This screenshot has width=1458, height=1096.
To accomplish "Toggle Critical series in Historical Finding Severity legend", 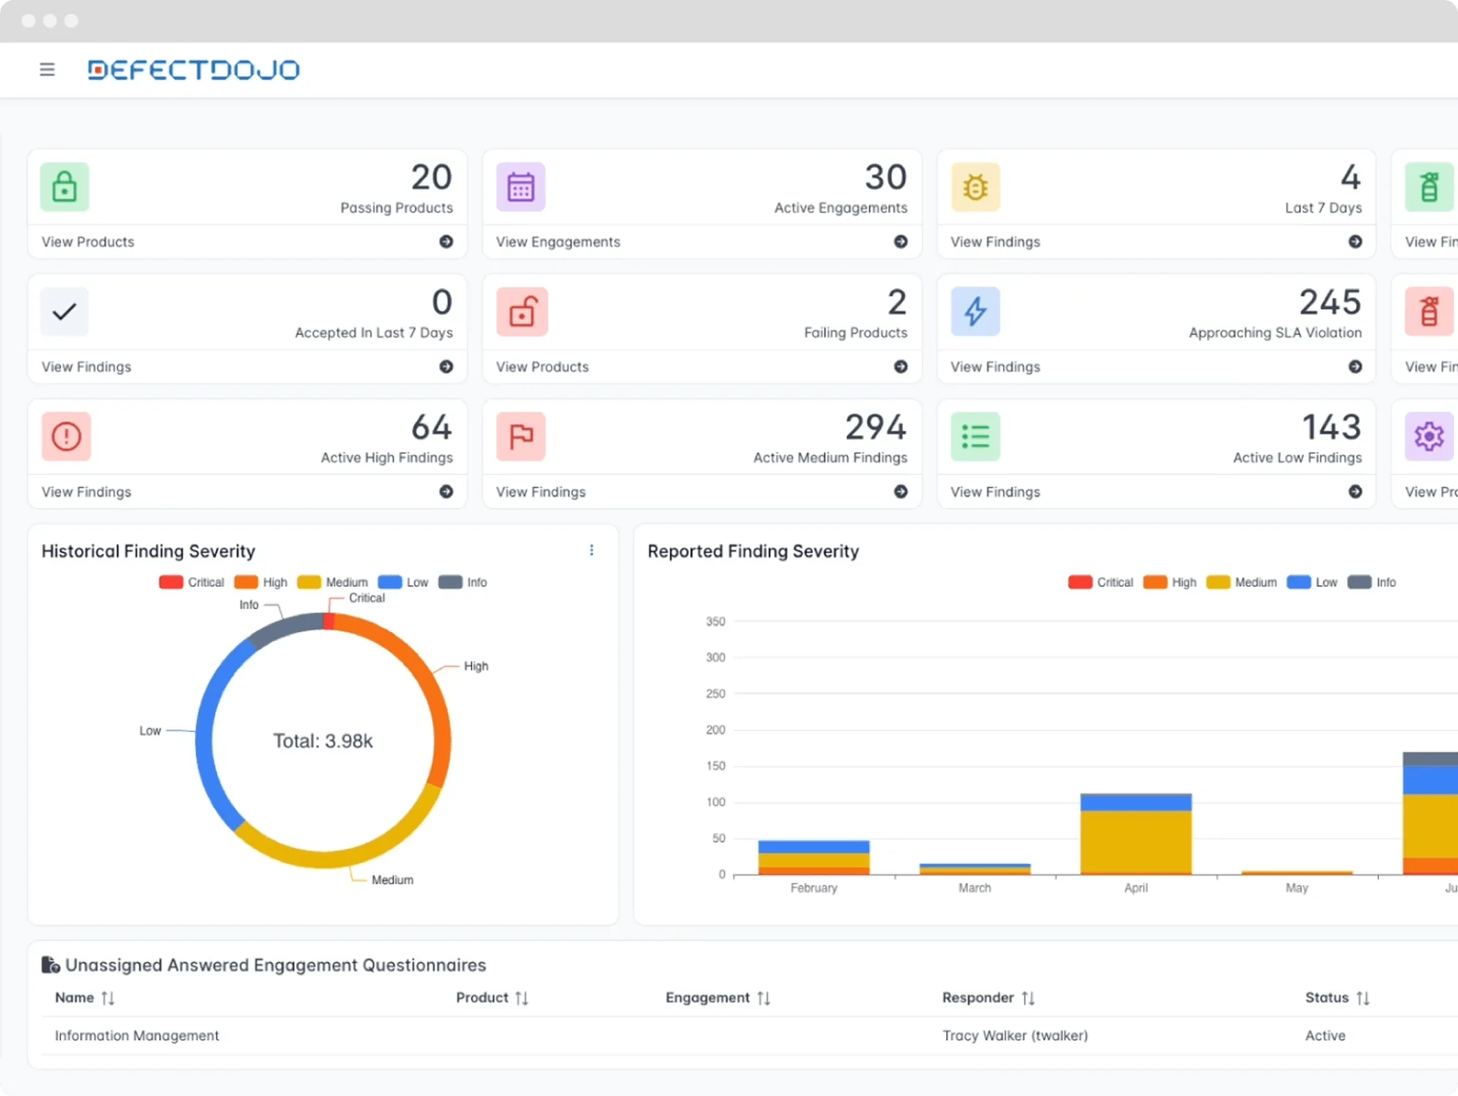I will (191, 582).
